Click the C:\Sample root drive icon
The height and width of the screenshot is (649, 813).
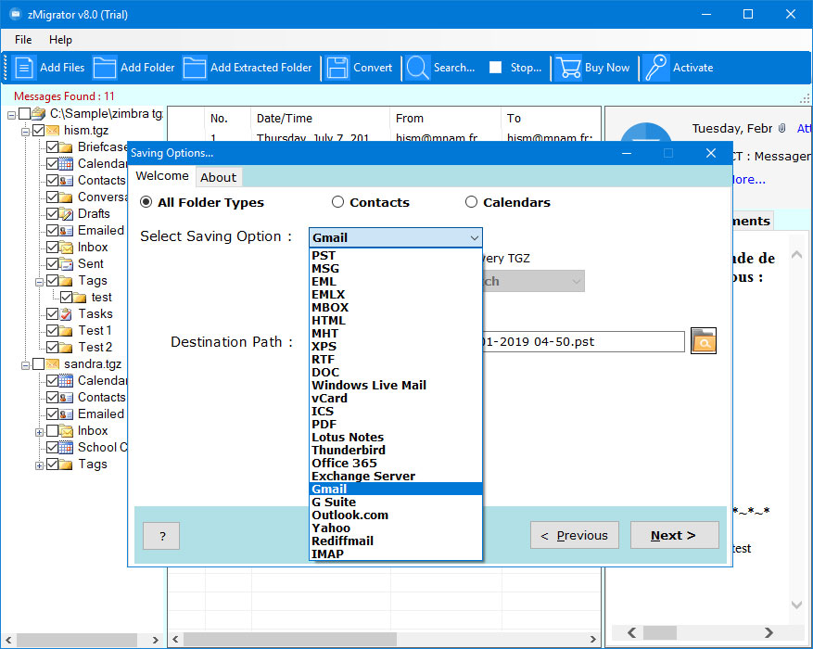[x=38, y=113]
